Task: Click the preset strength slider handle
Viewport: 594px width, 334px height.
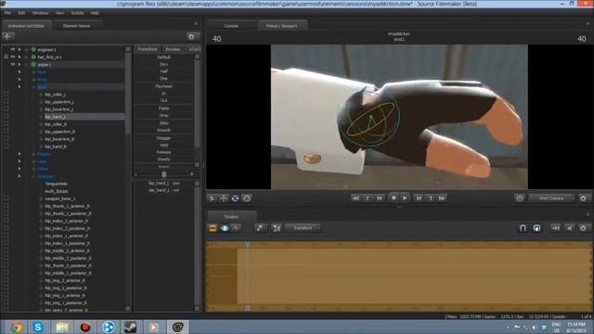Action: tap(164, 174)
